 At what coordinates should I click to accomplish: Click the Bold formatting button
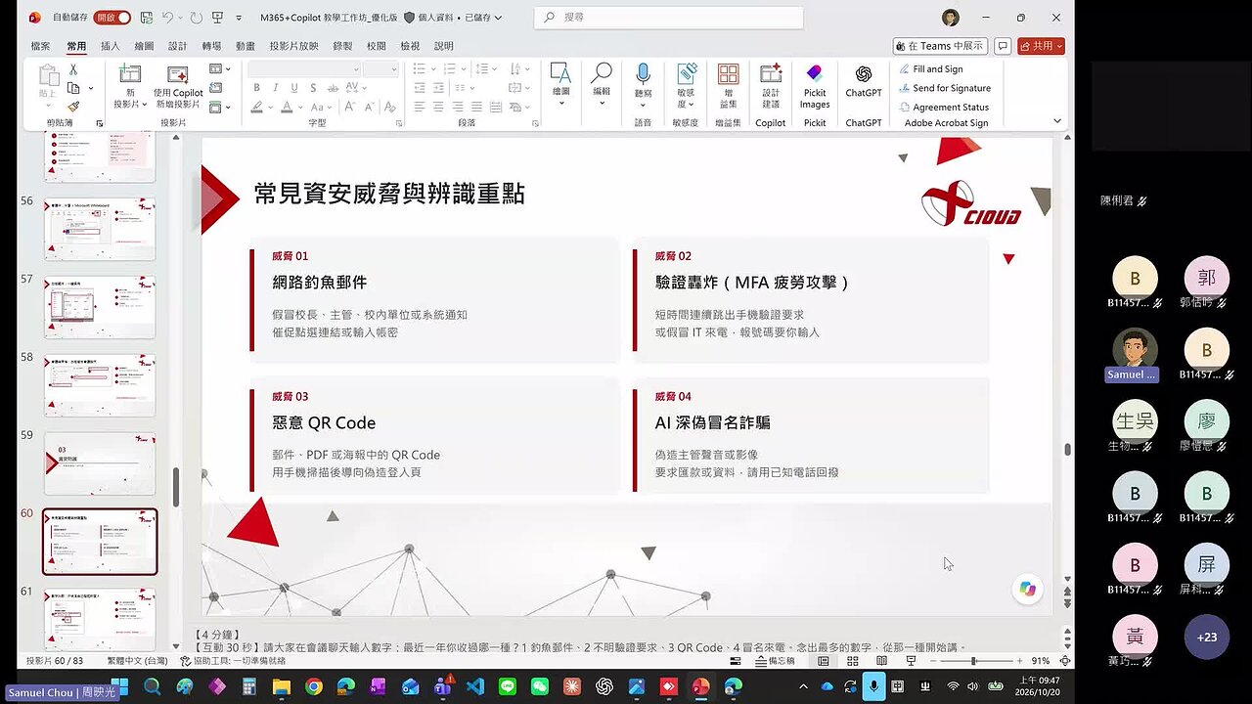[256, 88]
